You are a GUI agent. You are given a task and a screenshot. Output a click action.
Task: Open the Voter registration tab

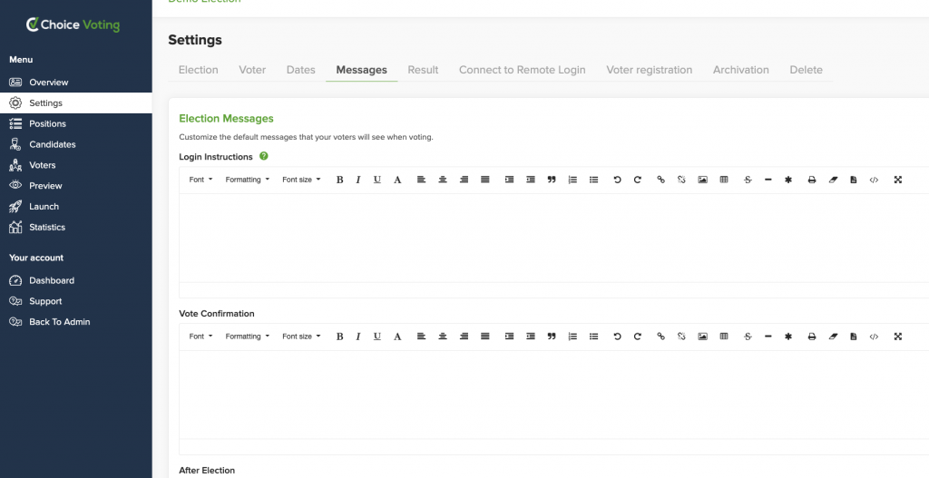pos(649,70)
